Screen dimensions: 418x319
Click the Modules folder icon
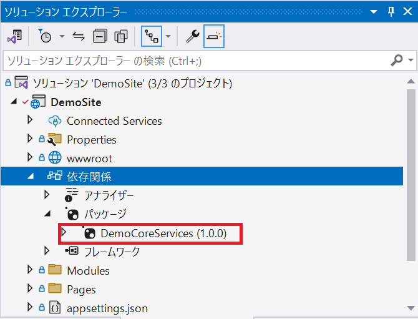click(55, 270)
